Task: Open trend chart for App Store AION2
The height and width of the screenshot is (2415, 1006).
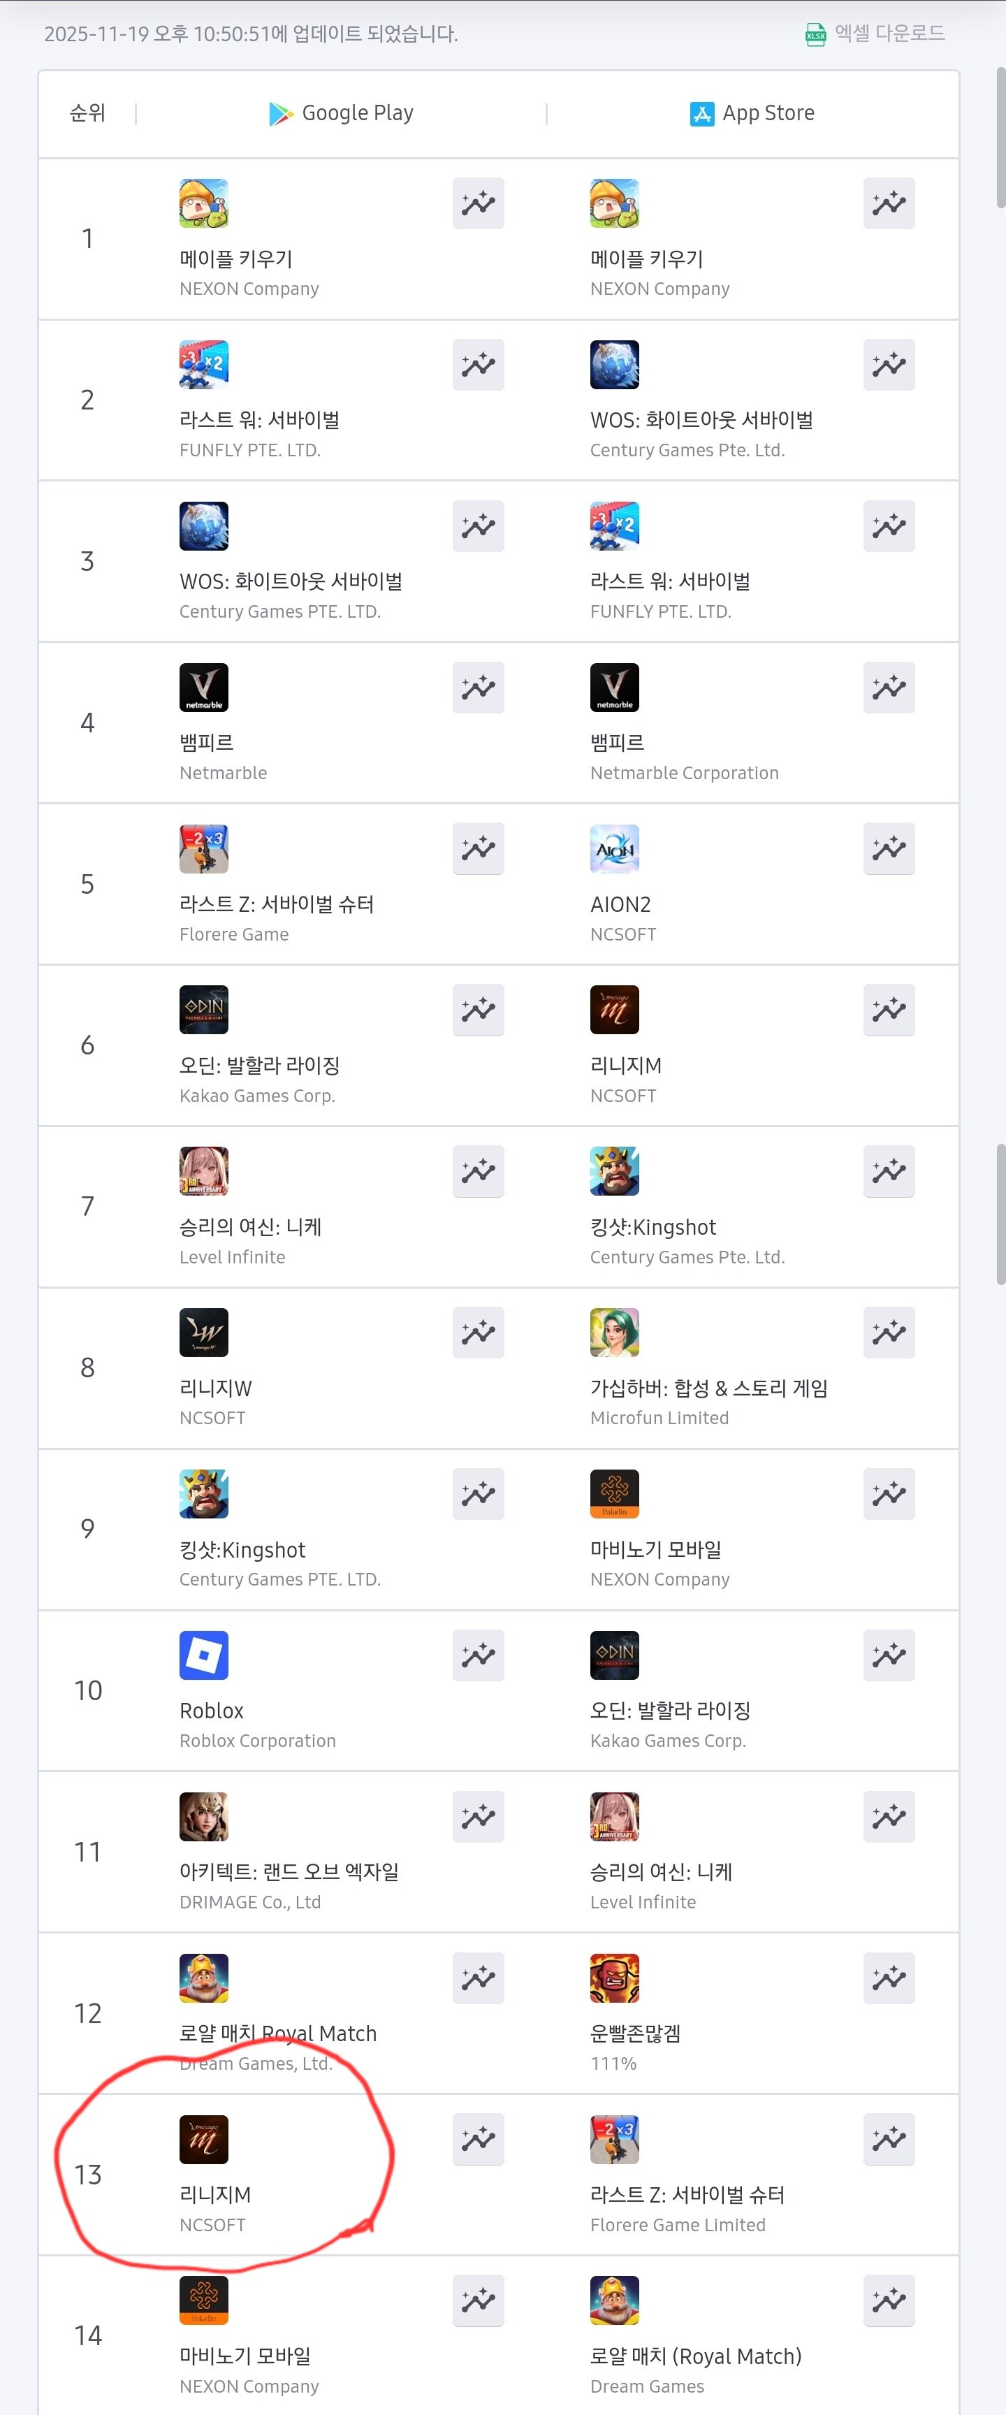Action: [888, 848]
